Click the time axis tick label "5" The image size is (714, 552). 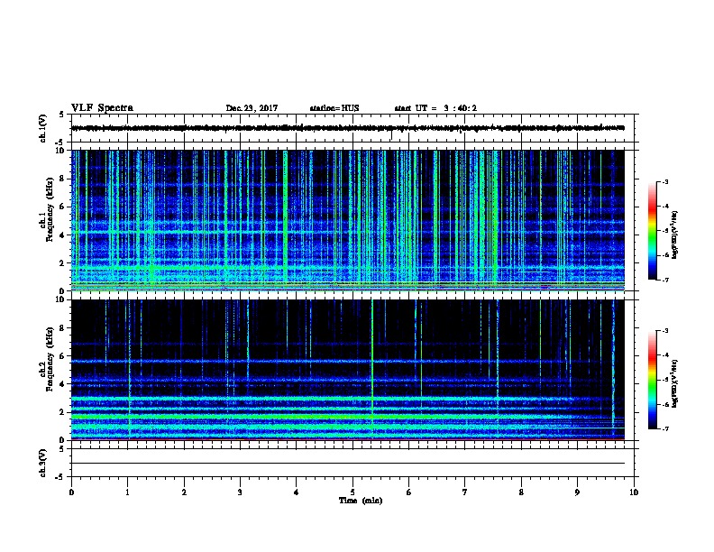point(352,492)
